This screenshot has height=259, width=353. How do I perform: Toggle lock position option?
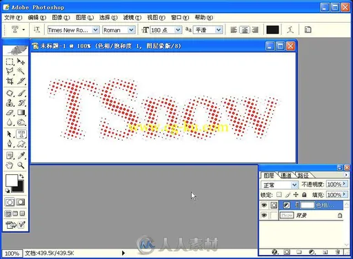[296, 195]
